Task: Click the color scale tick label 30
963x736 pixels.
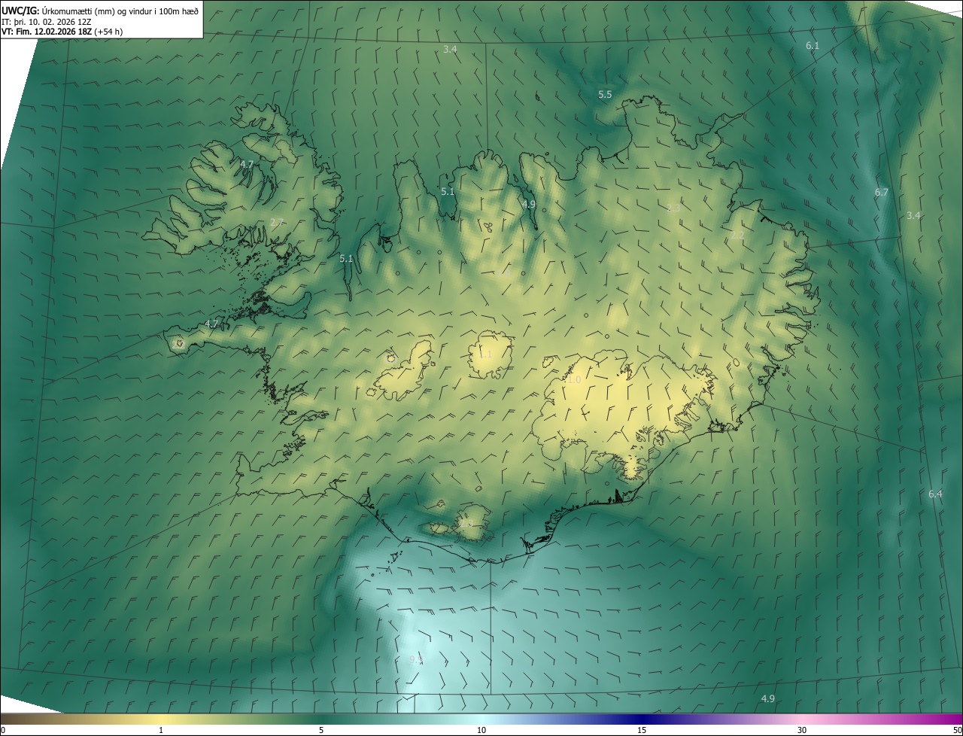Action: (x=802, y=730)
